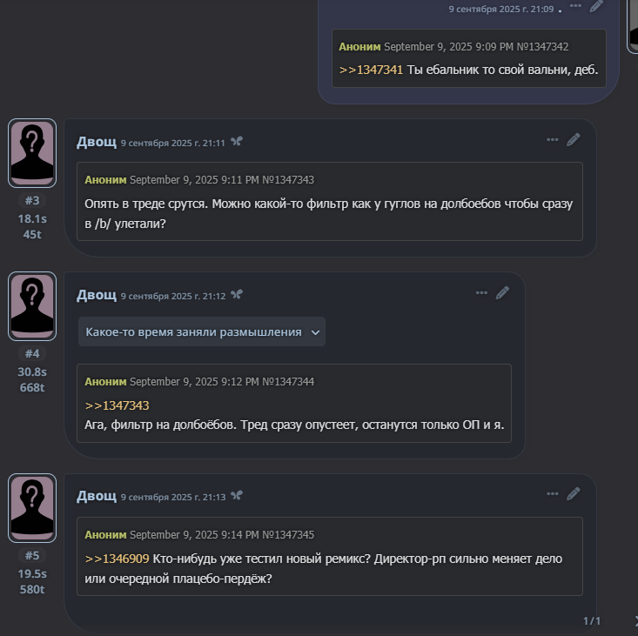Click the chevron on the reasoning block header

click(315, 332)
